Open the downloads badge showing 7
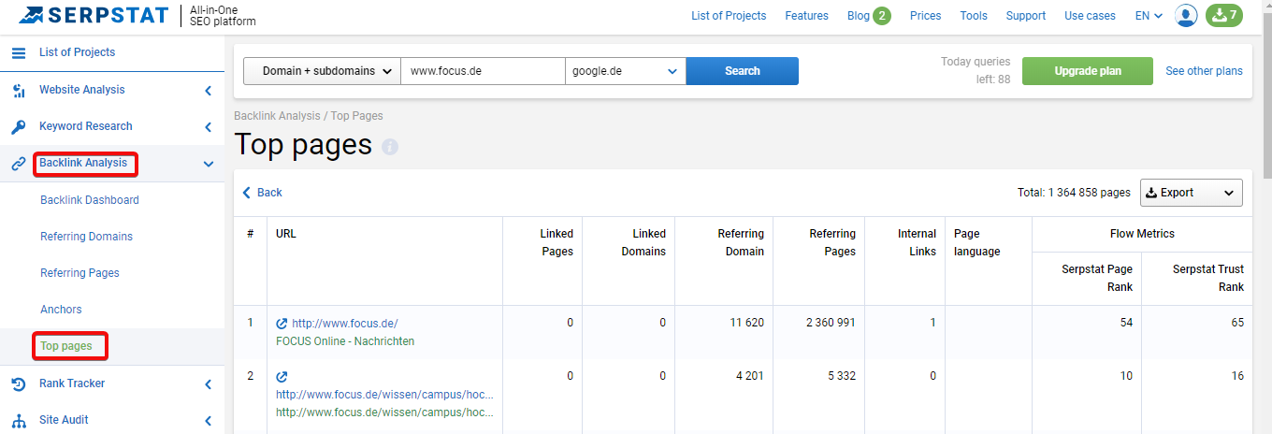Screen dimensions: 1272x434 coord(1223,16)
